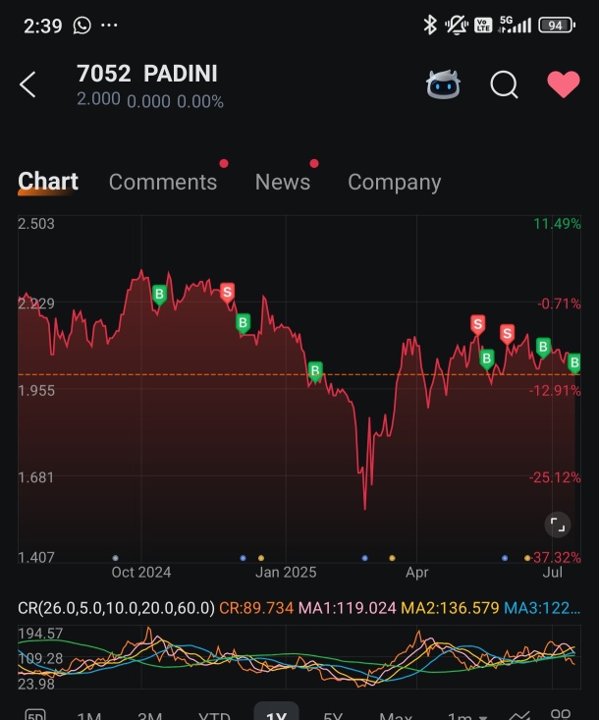599x720 pixels.
Task: Tap the blue event dot at the price low
Action: (365, 558)
